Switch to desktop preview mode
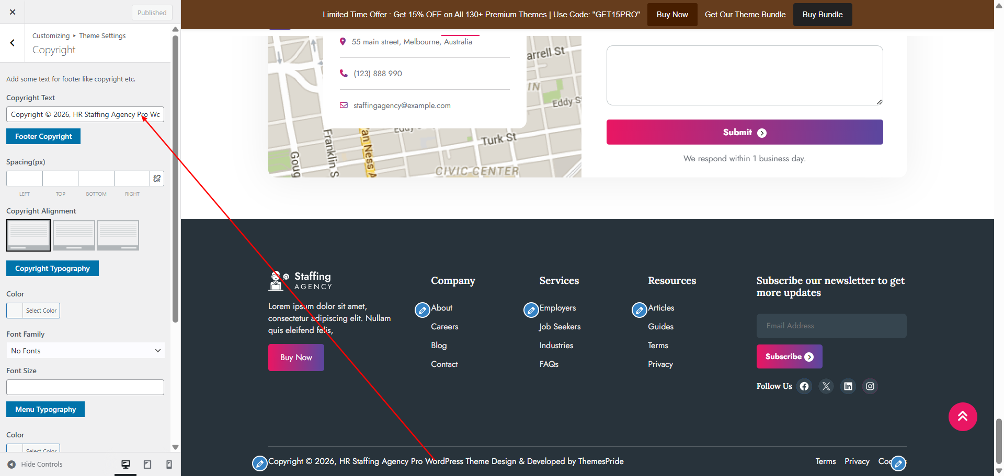The image size is (1004, 476). [125, 464]
